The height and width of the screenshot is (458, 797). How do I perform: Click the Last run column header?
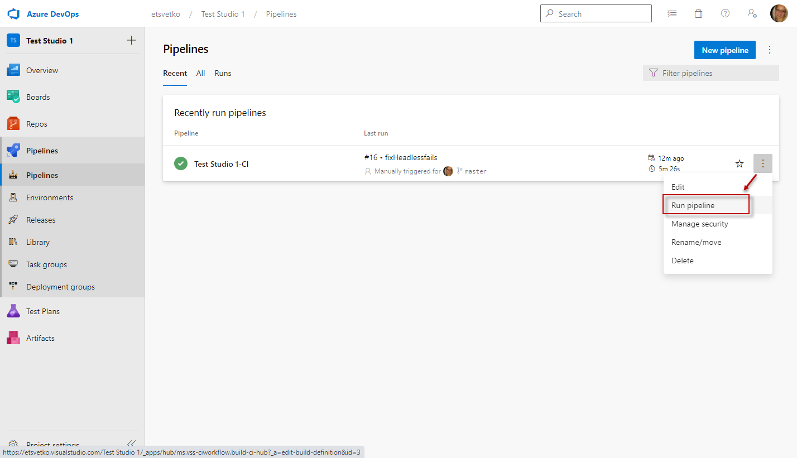coord(376,133)
